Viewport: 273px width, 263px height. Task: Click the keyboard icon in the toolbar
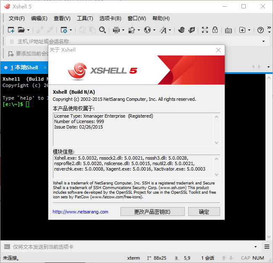pyautogui.click(x=228, y=30)
